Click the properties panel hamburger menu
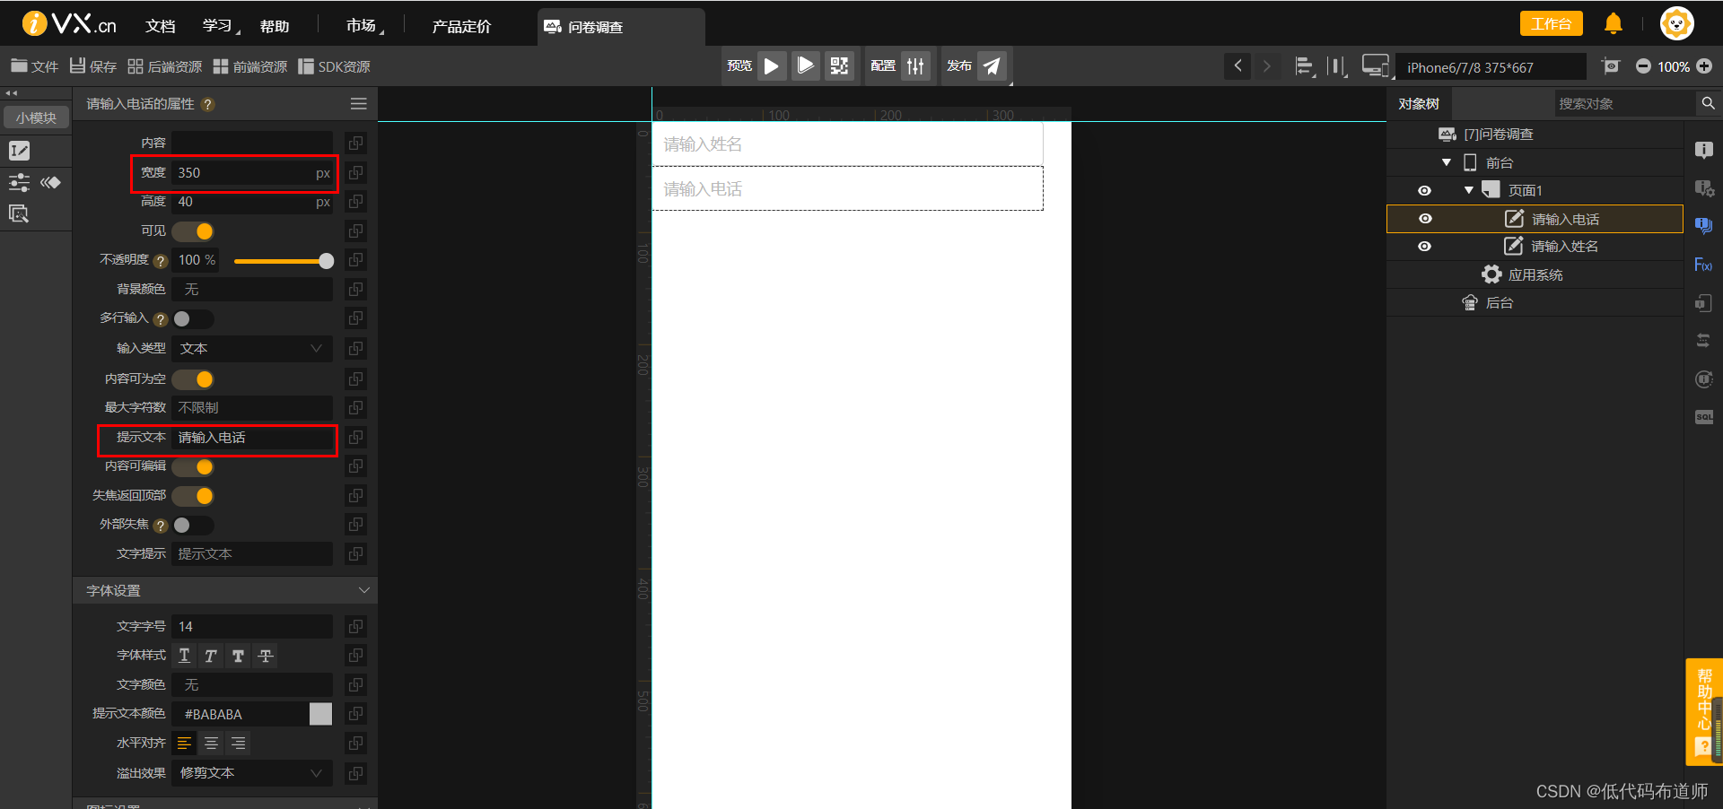The image size is (1723, 809). click(x=359, y=104)
